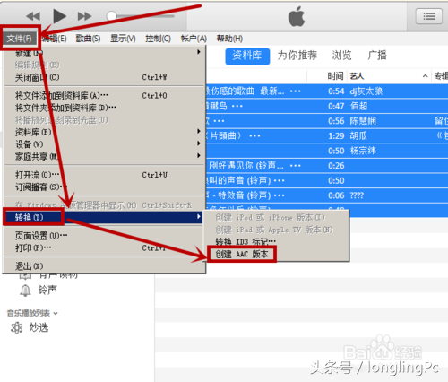Switch to the 浏览 tab
Screen dimensions: 448x382
[341, 56]
